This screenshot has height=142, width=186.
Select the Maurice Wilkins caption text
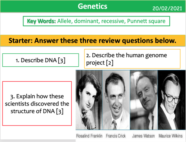[171, 136]
